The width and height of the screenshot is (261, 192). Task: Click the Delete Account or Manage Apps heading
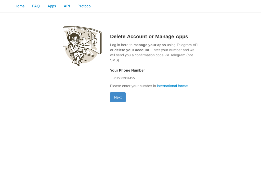tap(149, 36)
